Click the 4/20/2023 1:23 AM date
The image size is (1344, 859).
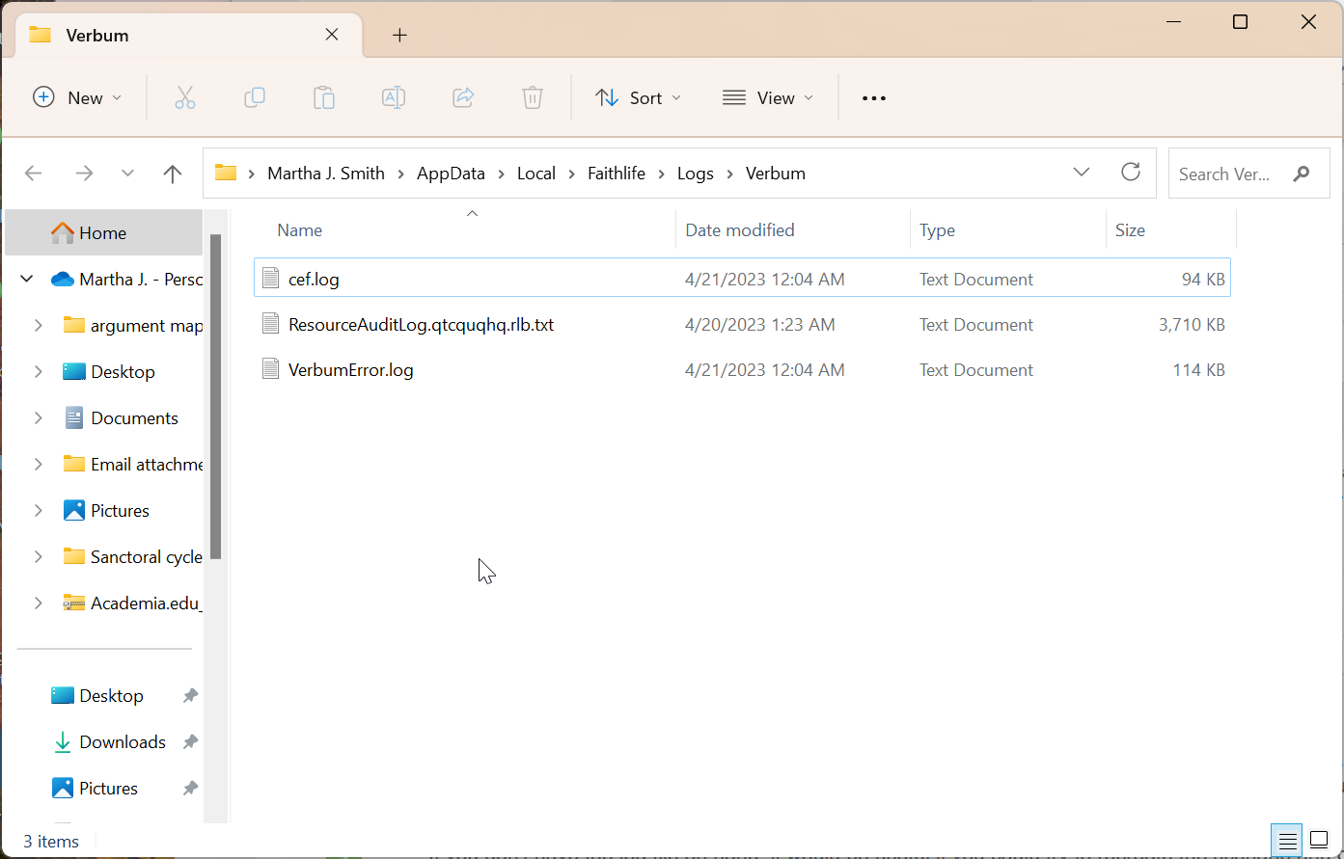click(760, 324)
